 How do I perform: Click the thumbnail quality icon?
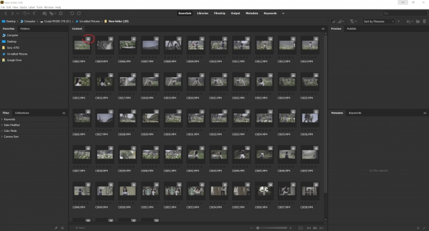[333, 21]
